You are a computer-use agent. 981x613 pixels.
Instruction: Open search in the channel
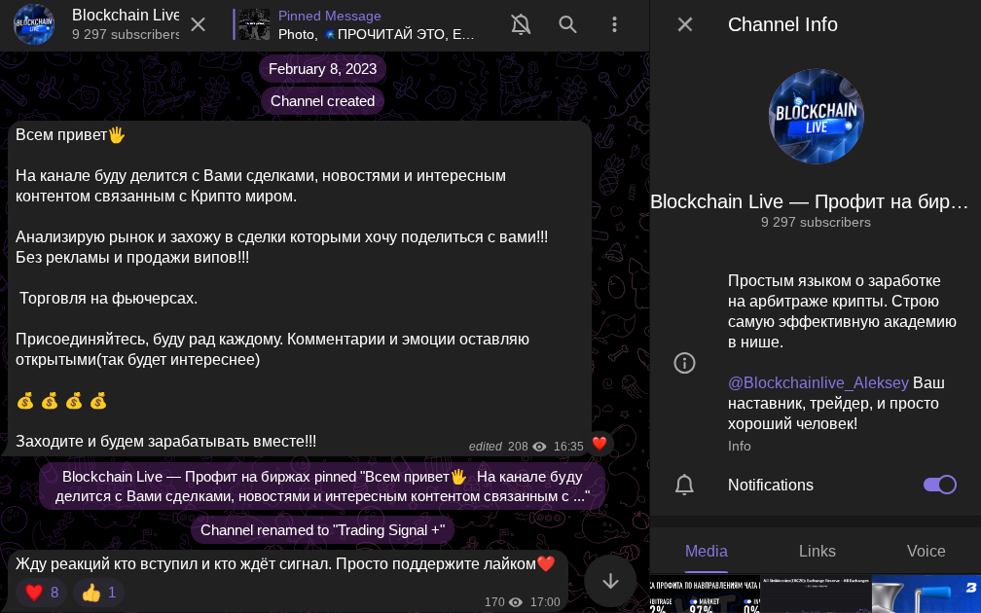coord(568,24)
